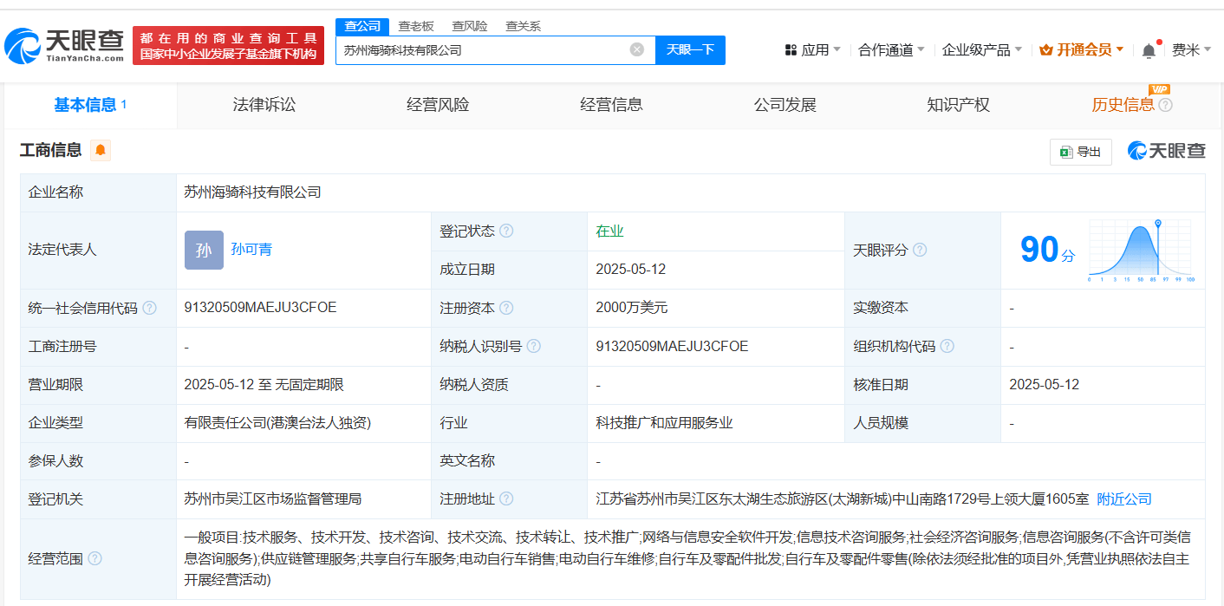
Task: Click help icon beside 统一社会信用代码
Action: [x=150, y=308]
